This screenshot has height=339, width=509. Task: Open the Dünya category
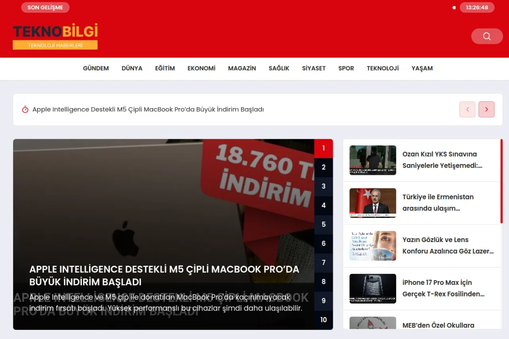132,68
